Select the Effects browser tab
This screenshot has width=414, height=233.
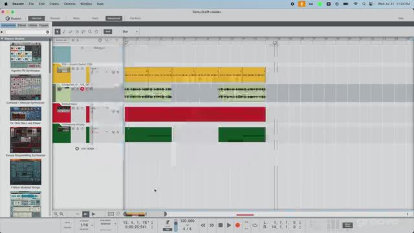point(22,25)
